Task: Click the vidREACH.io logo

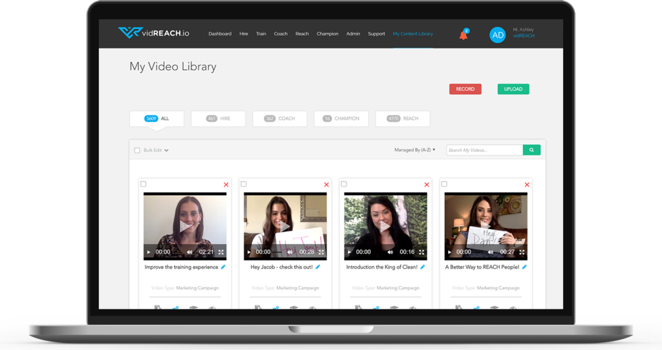Action: [x=153, y=33]
